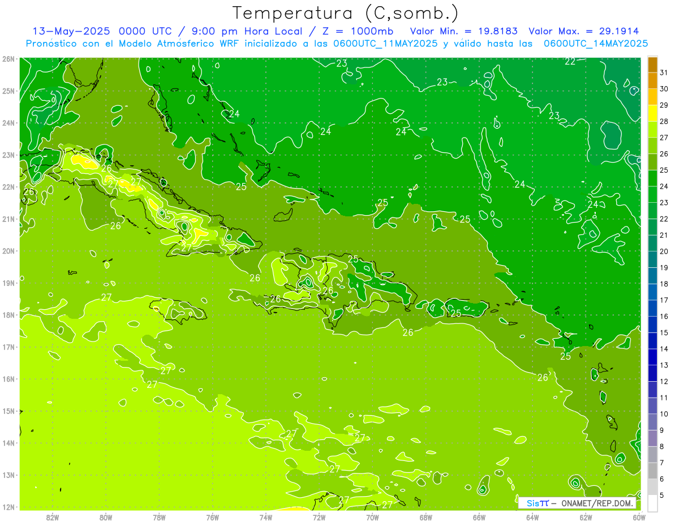Screen dimensions: 679x525
Task: Pick the orange swatch between 30 and 31
Action: coord(652,80)
